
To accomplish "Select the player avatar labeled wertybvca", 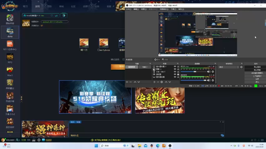I will (104, 43).
